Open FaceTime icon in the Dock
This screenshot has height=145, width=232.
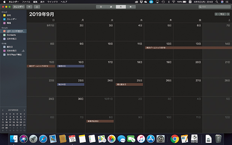131,139
